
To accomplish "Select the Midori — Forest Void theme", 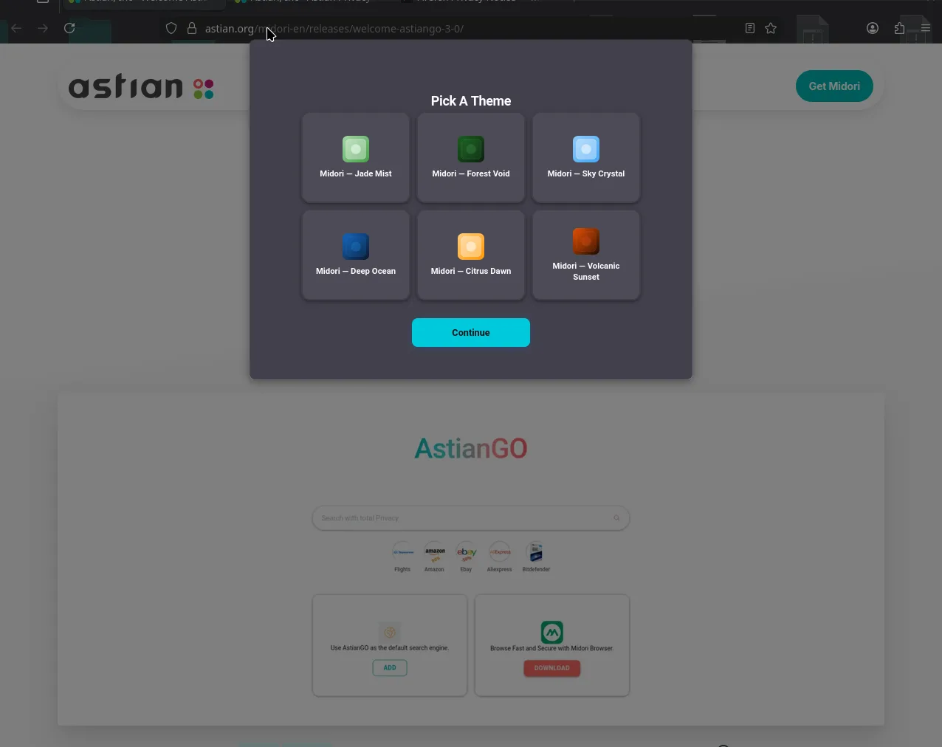I will 471,157.
